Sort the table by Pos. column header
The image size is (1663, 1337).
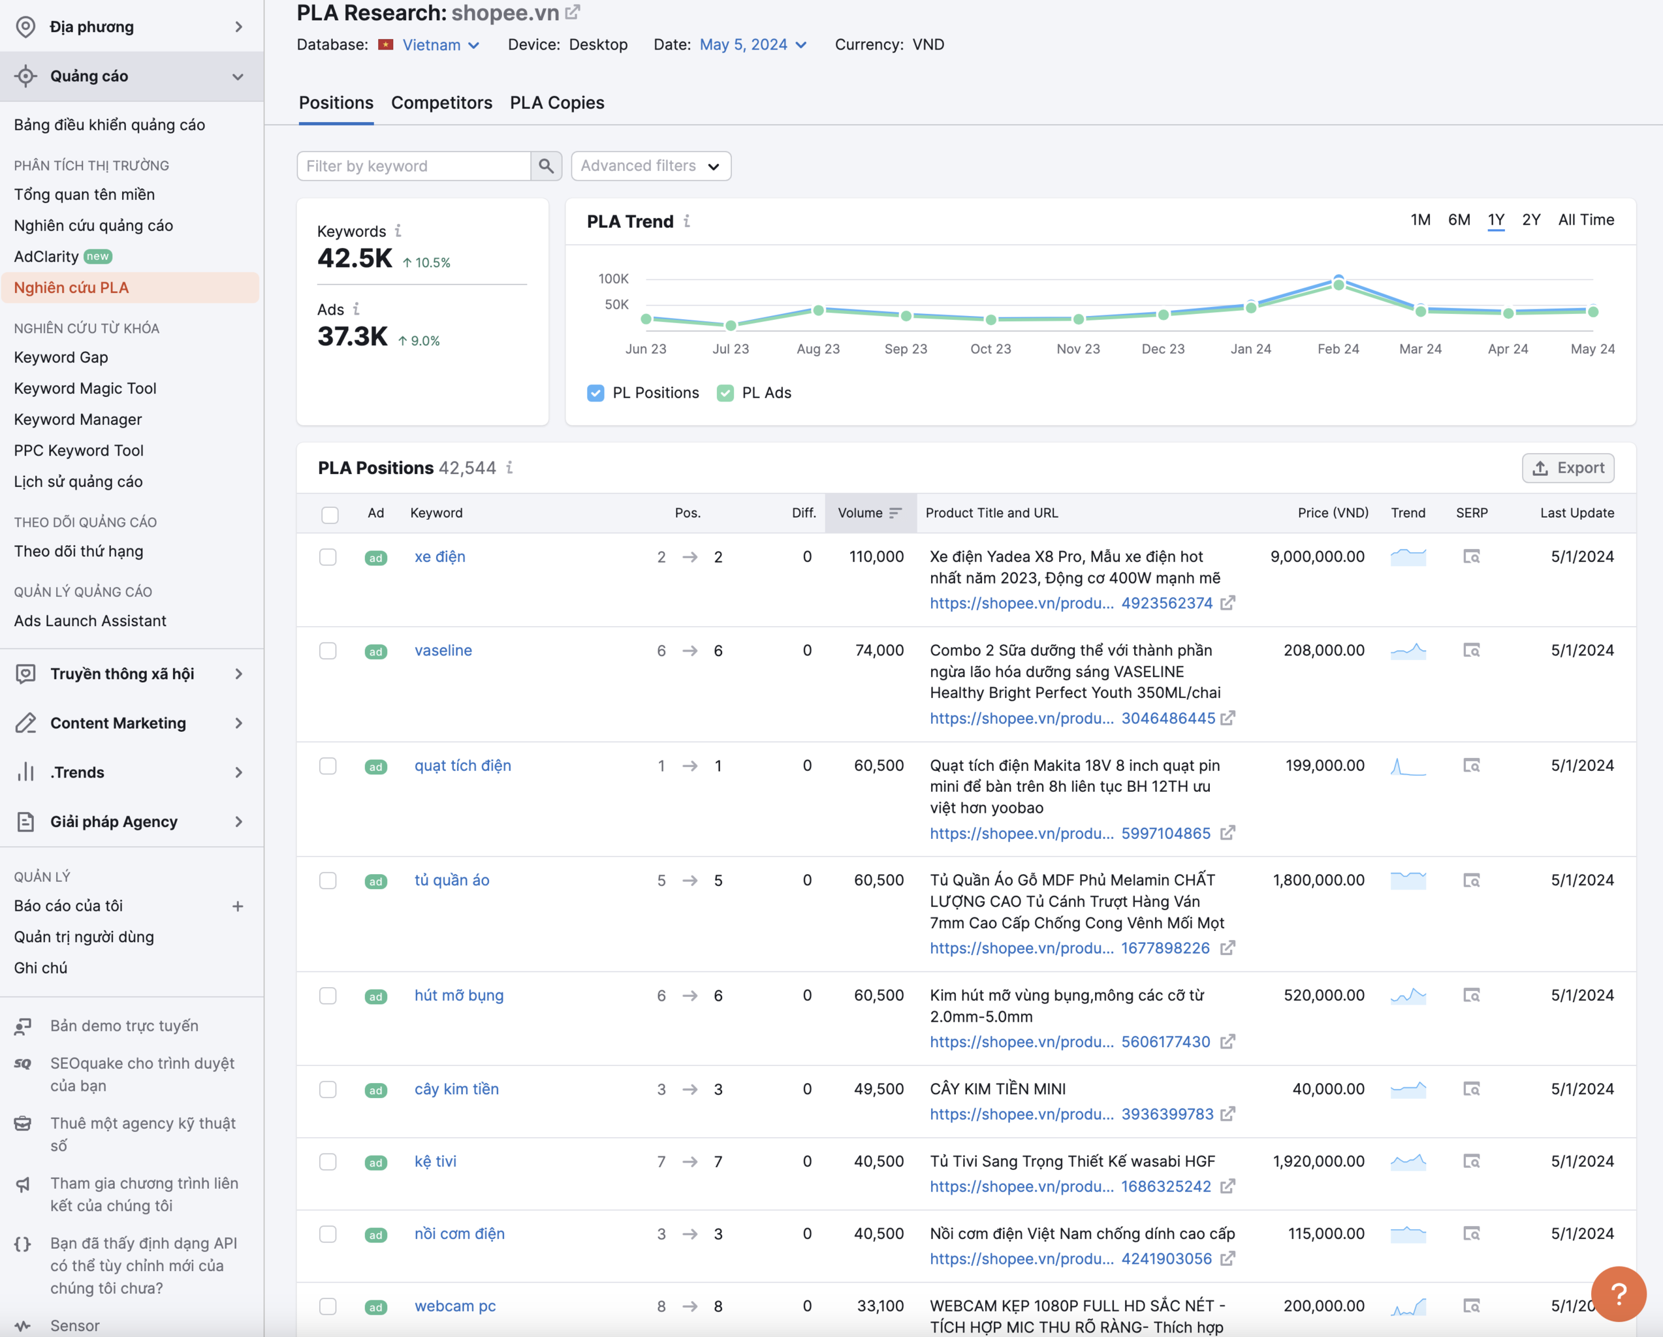688,512
